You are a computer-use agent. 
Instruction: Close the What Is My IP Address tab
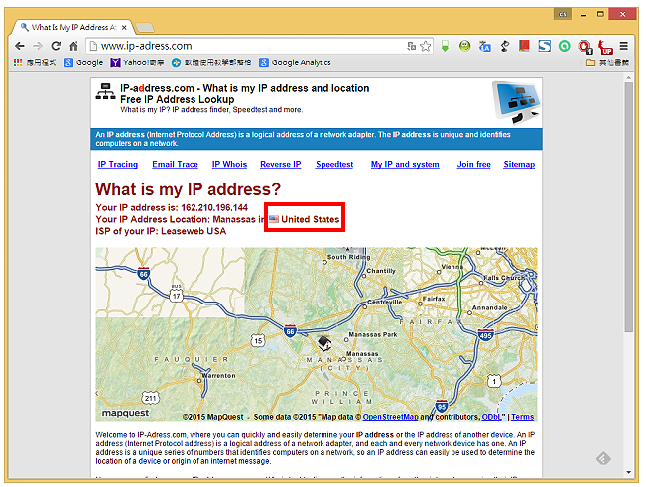point(124,27)
